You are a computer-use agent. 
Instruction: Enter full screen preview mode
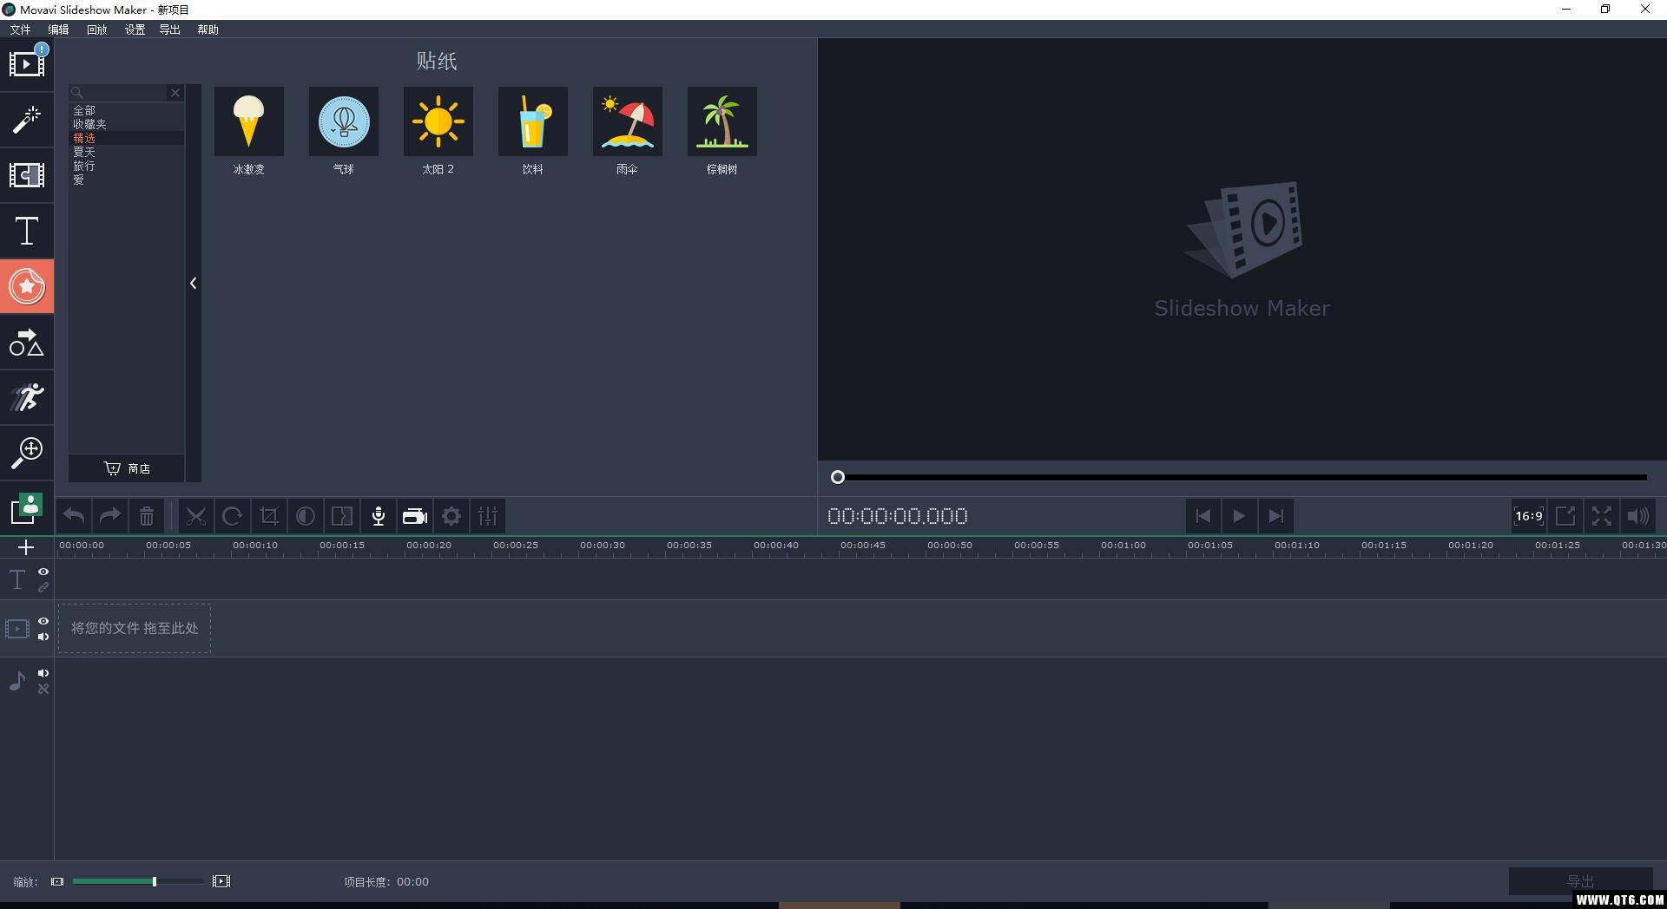click(1602, 516)
